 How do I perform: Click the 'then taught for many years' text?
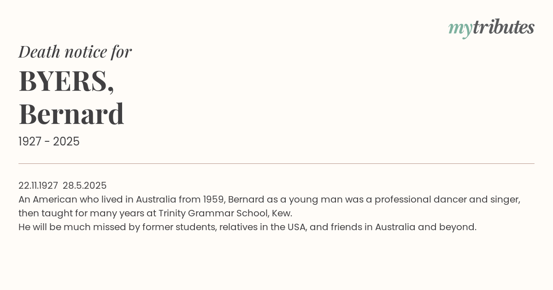[x=76, y=213]
